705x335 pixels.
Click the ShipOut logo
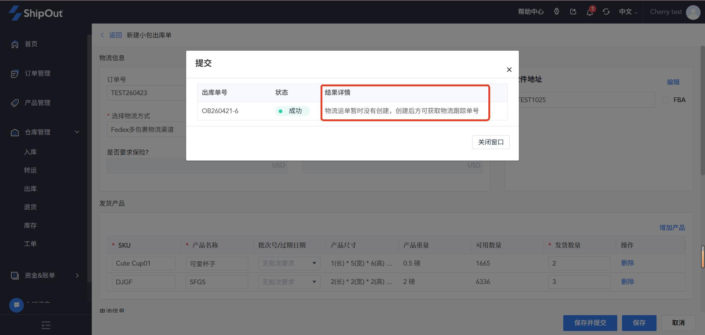pyautogui.click(x=36, y=13)
